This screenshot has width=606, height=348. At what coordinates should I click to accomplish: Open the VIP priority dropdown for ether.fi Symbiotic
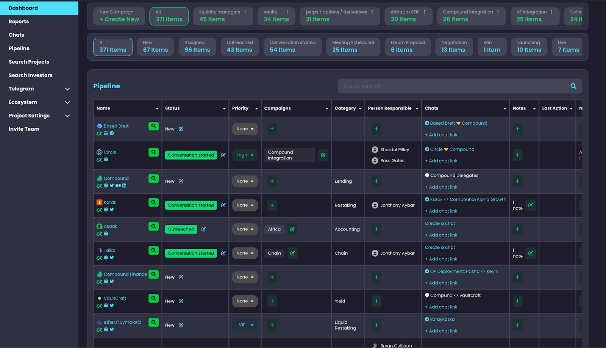tap(245, 325)
